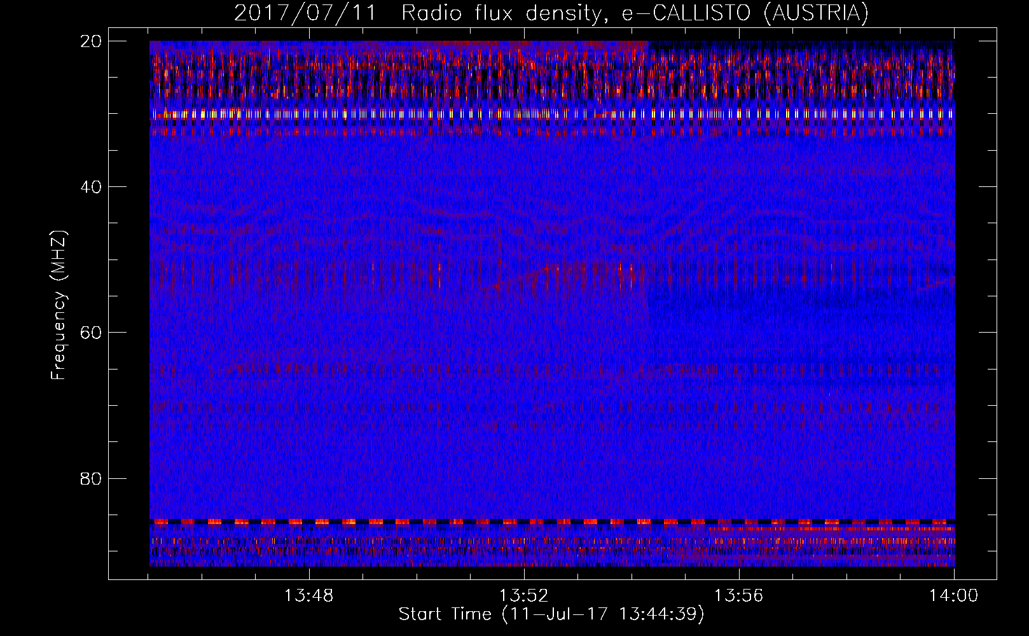Click the time tick label '13:56'
This screenshot has height=636, width=1029.
738,596
